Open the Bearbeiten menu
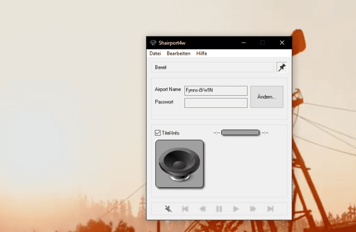 pyautogui.click(x=178, y=54)
